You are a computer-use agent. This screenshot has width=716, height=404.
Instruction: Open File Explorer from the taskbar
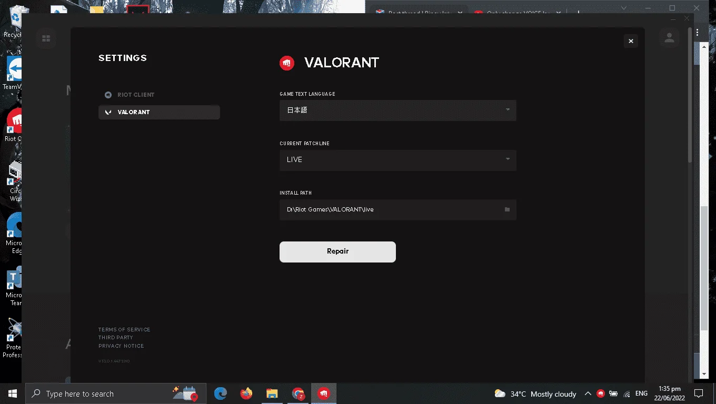point(272,393)
